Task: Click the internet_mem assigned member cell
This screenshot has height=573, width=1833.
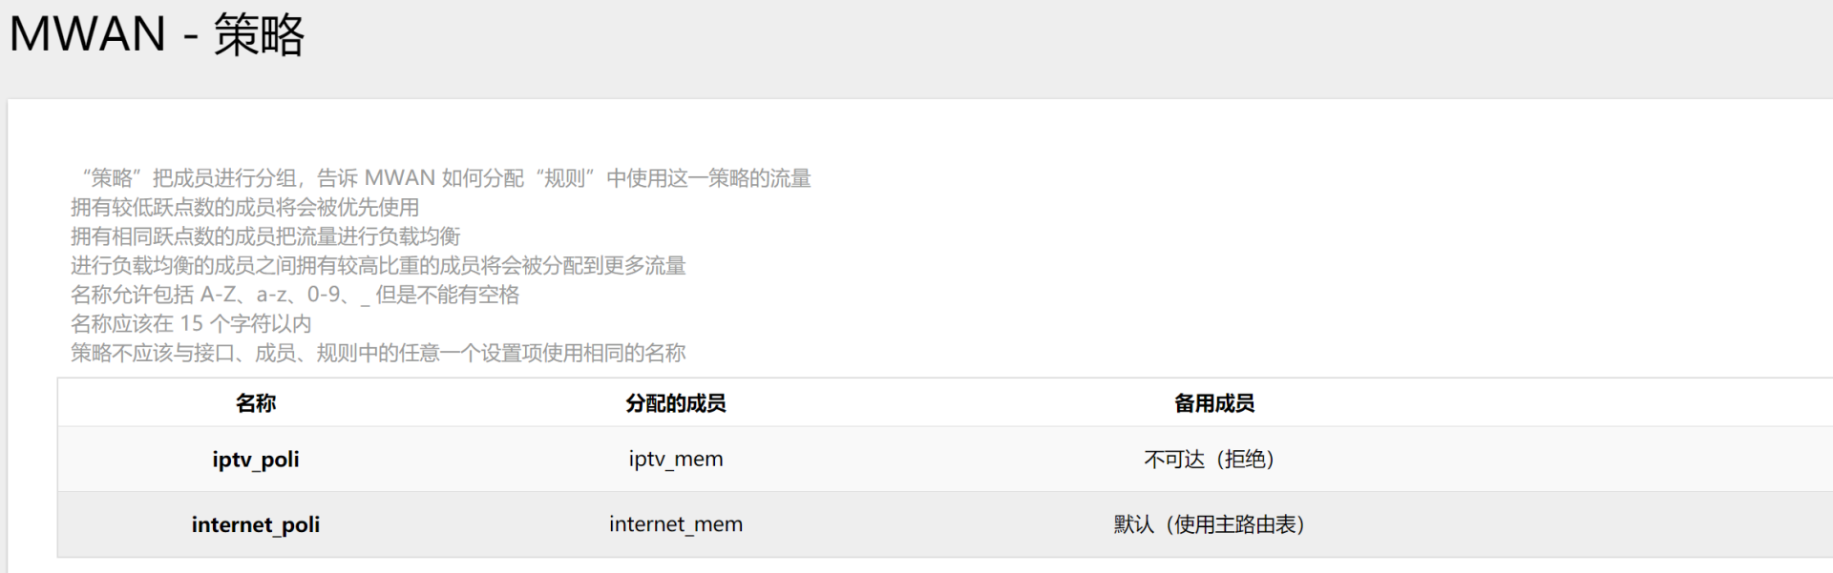Action: tap(676, 524)
